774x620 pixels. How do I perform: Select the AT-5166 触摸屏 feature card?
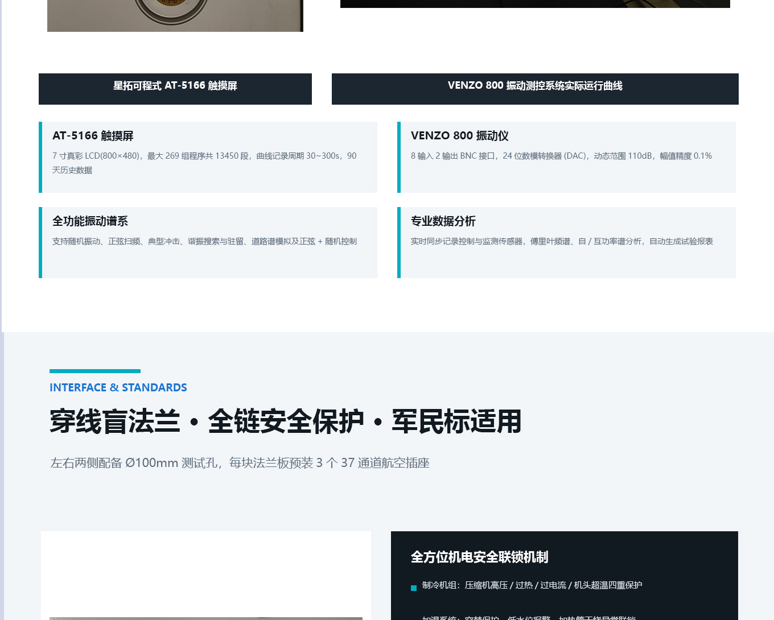208,157
